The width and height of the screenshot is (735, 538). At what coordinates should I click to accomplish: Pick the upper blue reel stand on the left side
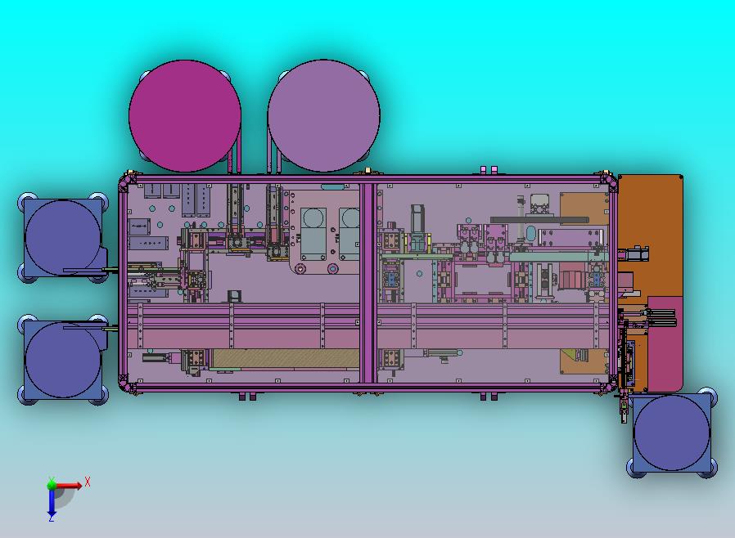[x=63, y=238]
